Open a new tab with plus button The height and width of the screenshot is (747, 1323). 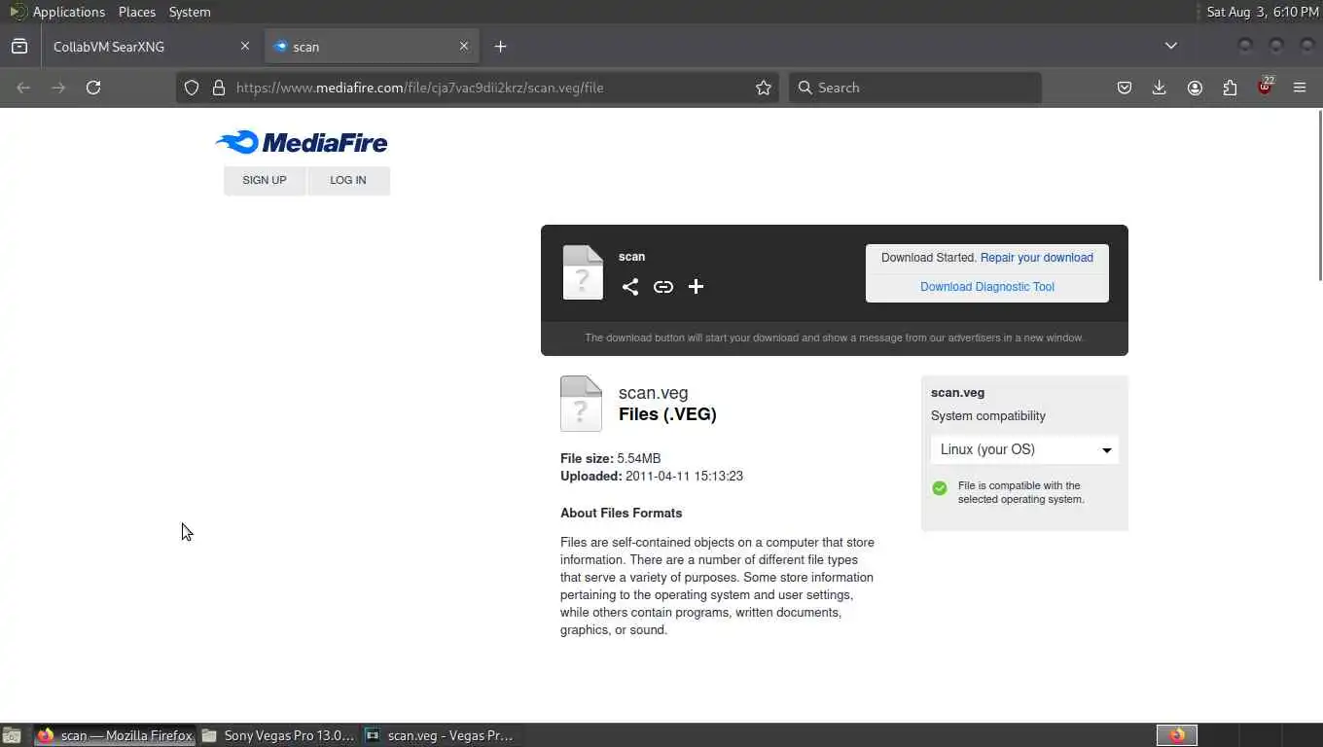[500, 46]
